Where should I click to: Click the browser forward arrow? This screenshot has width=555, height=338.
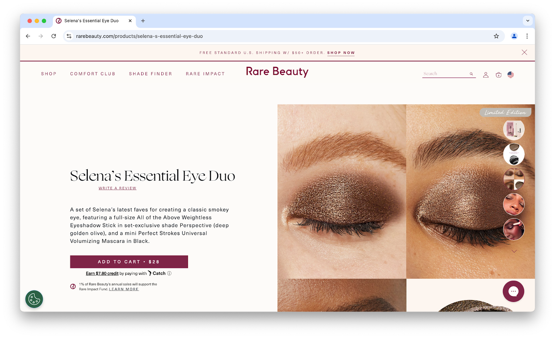click(x=41, y=36)
